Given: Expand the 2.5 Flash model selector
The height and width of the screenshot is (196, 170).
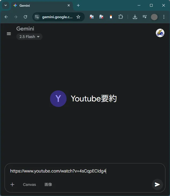Looking at the screenshot, I should (x=29, y=37).
